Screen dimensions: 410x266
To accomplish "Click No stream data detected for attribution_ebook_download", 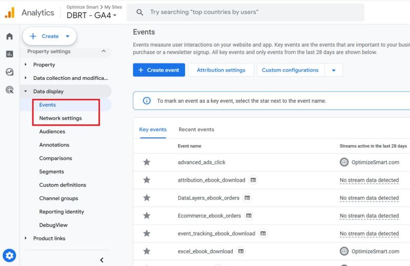I will pos(369,180).
